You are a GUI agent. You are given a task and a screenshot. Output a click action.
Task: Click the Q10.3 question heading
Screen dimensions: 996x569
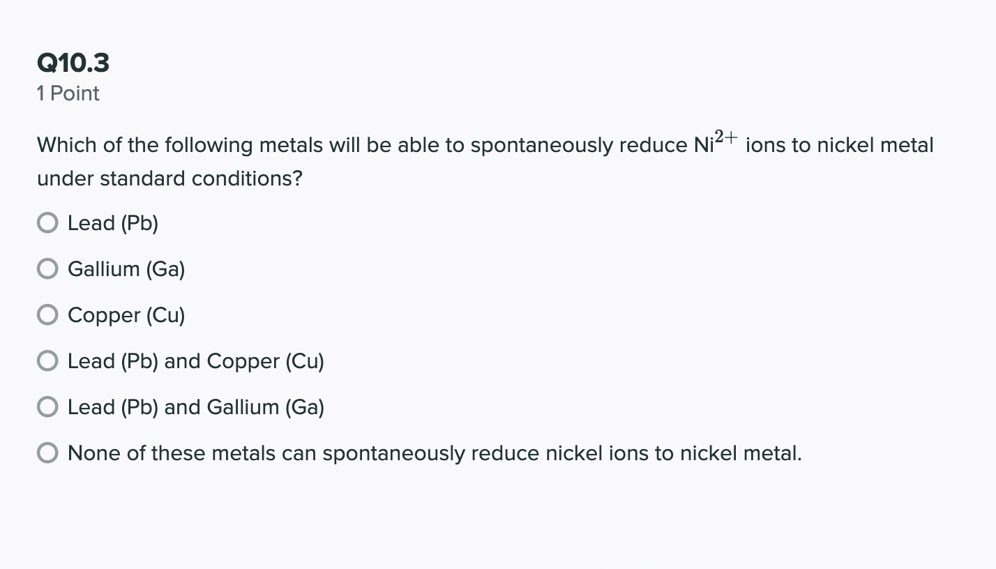coord(73,63)
